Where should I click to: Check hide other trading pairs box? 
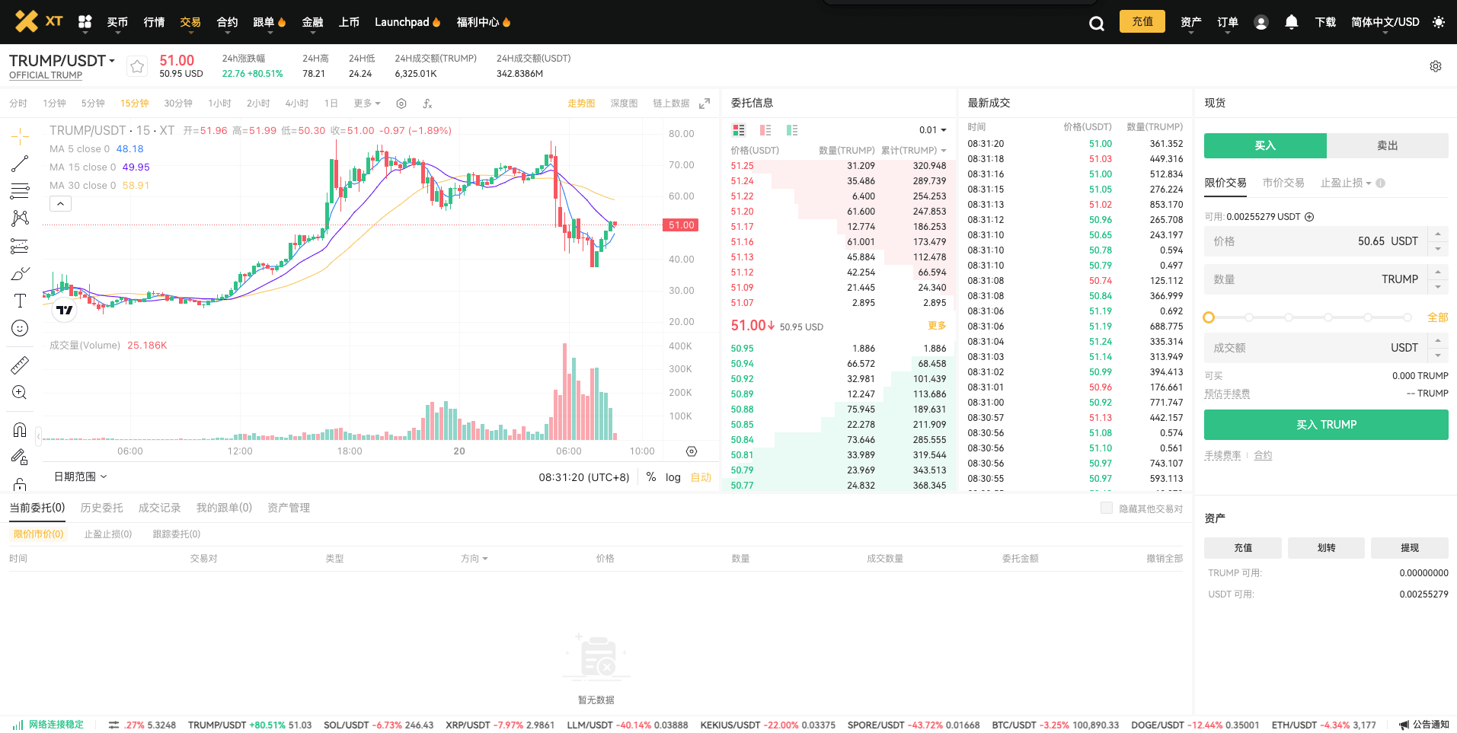click(x=1106, y=508)
